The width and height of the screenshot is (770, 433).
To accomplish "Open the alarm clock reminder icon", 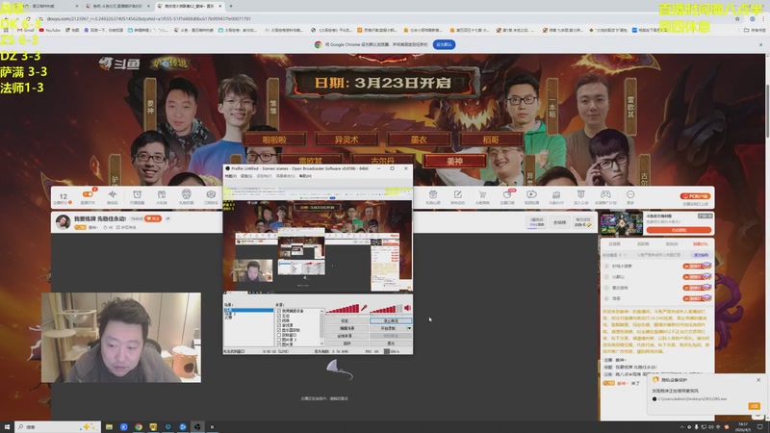I will click(x=137, y=194).
